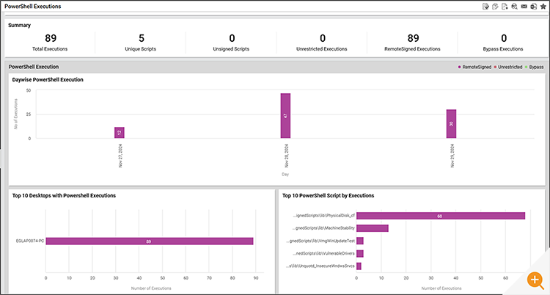Click the envelope mail icon in the header

524,7
